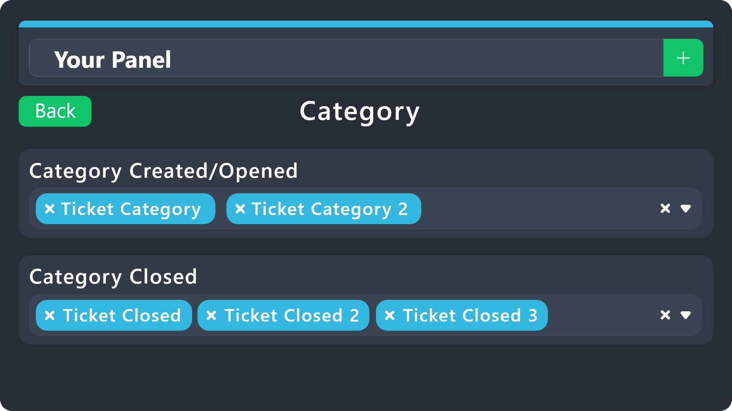Remove the Ticket Closed 3 tag

pos(390,315)
